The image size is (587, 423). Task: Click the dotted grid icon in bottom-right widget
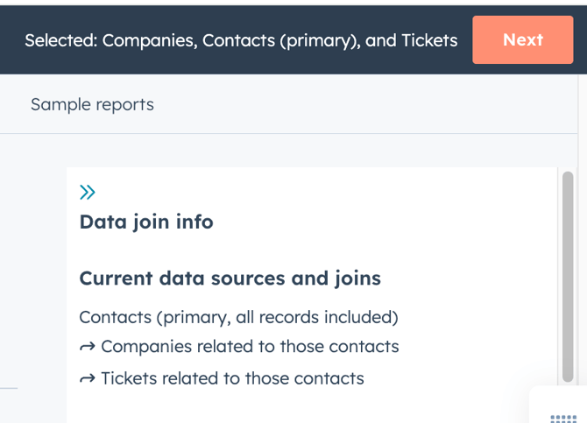(563, 419)
